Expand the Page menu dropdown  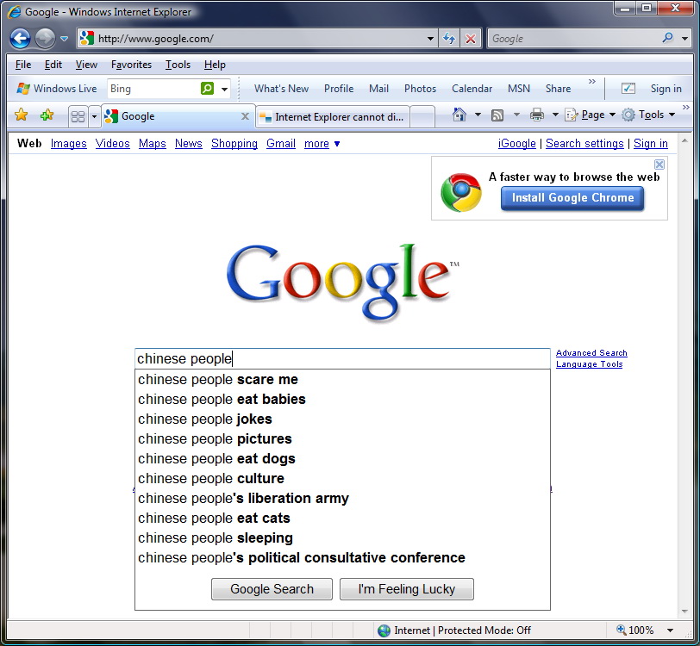click(612, 115)
